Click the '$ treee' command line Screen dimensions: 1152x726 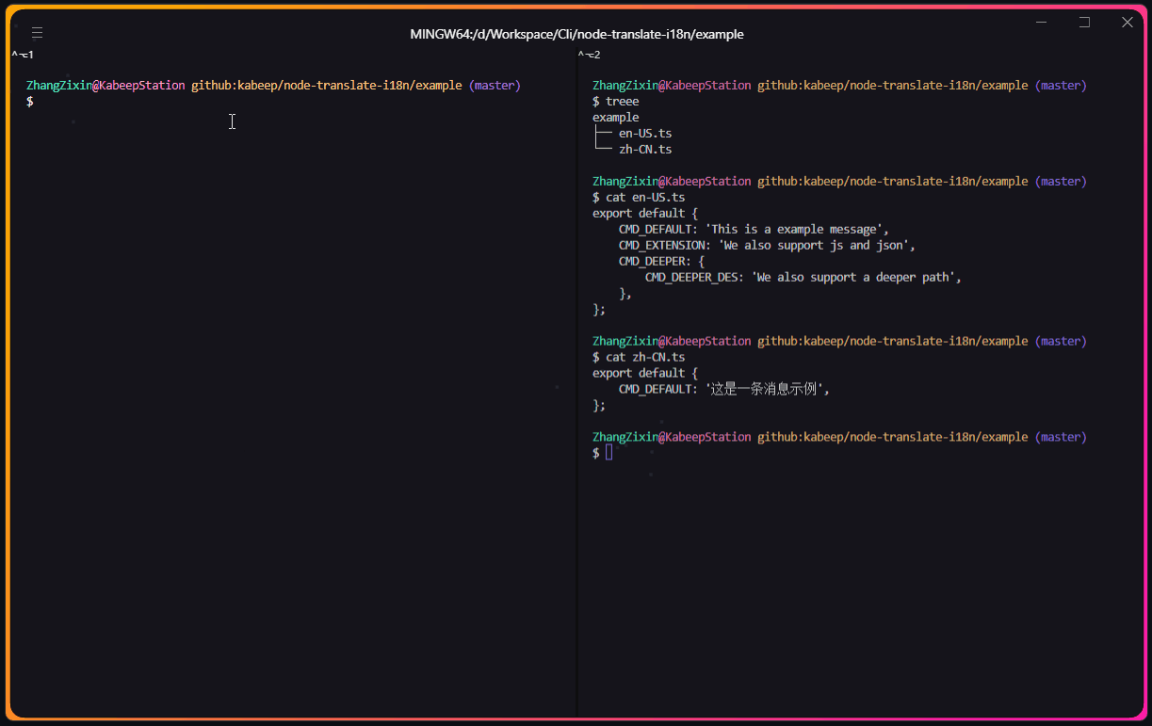point(616,102)
